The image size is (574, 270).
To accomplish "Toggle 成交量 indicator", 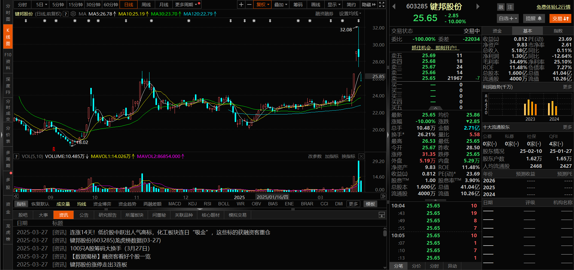I will (x=63, y=204).
